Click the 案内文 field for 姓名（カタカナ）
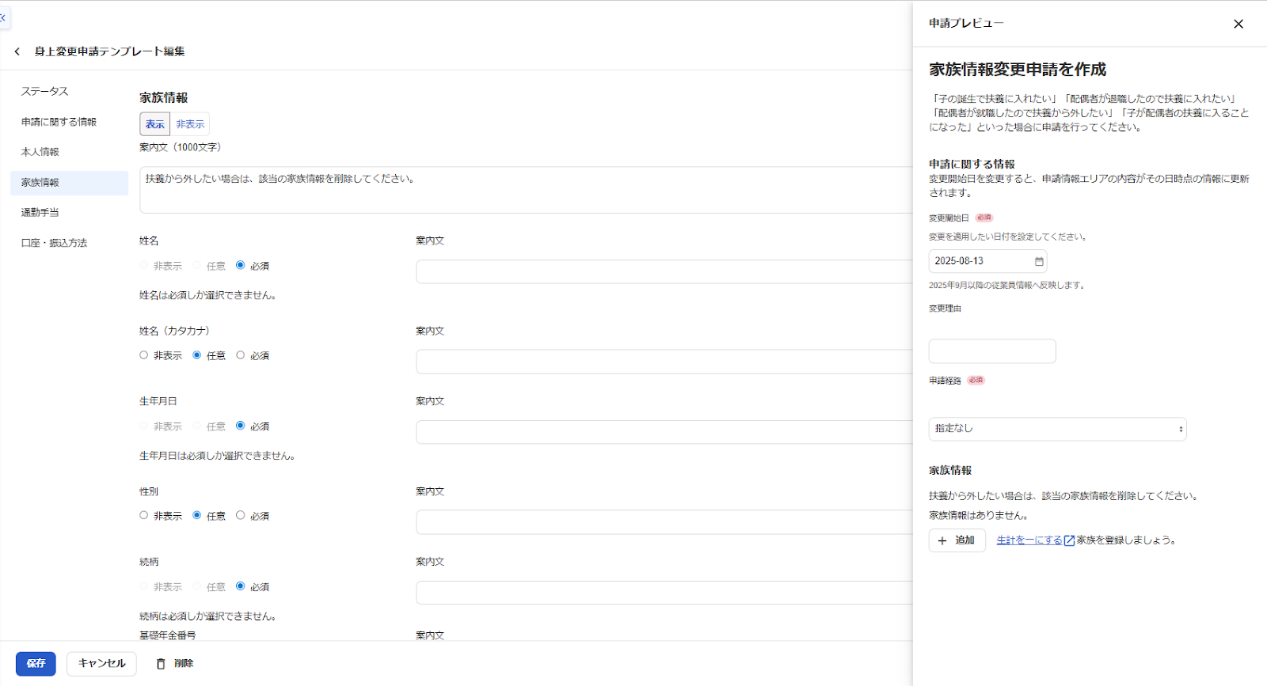1267x686 pixels. 664,362
